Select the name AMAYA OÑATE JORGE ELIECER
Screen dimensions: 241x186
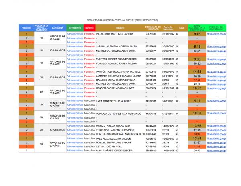114,151
